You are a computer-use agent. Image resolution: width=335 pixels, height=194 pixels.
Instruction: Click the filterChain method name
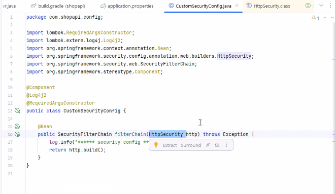[130, 134]
